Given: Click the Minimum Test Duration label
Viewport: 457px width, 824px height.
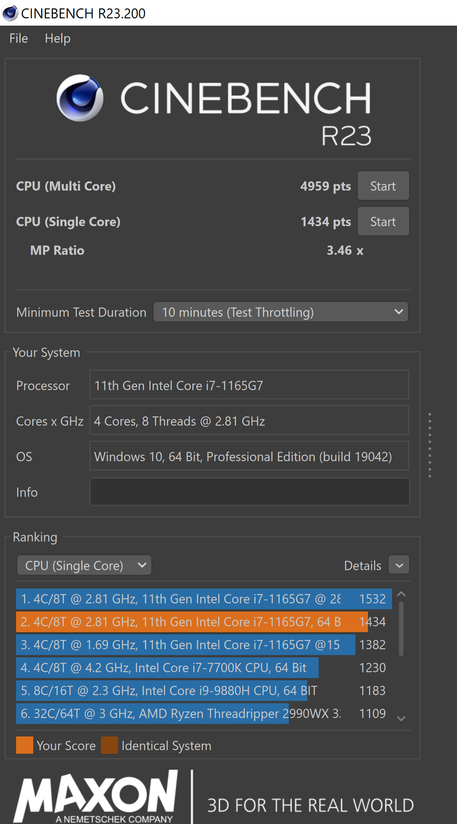Looking at the screenshot, I should point(81,312).
